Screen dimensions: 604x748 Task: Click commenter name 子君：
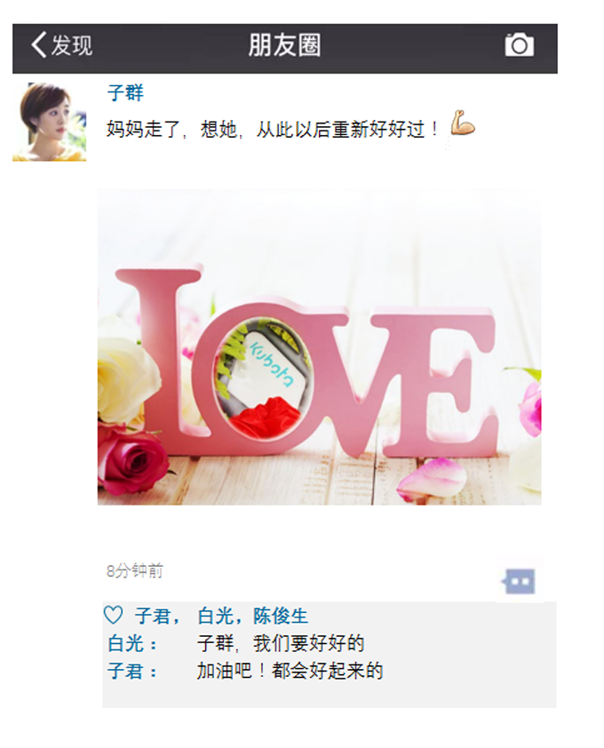tap(132, 672)
